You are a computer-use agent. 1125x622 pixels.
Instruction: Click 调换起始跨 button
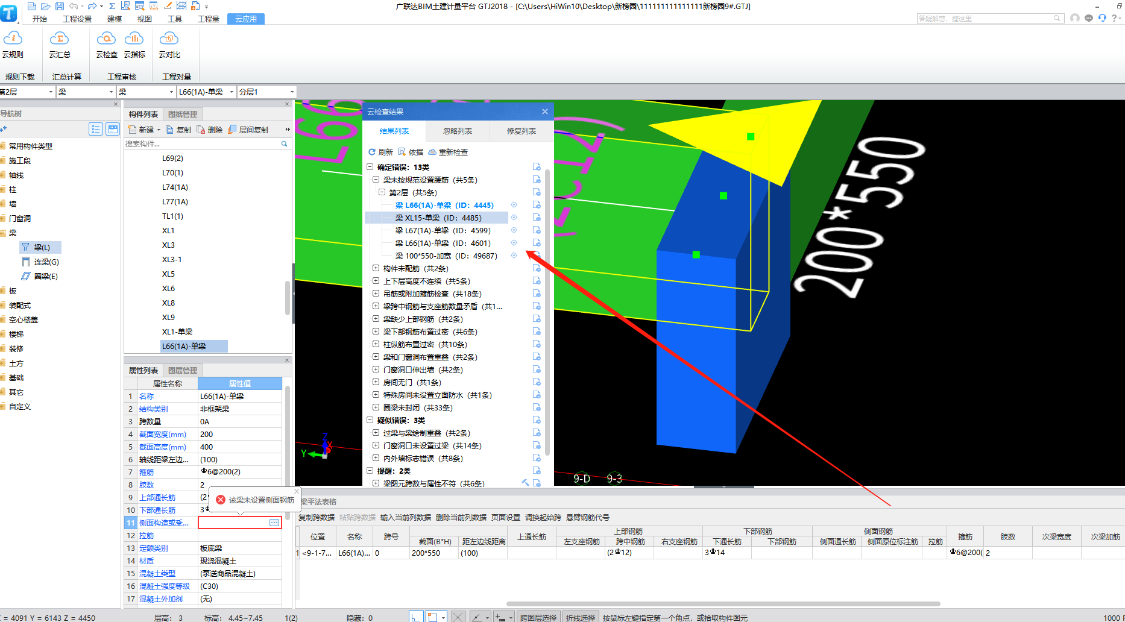click(543, 517)
